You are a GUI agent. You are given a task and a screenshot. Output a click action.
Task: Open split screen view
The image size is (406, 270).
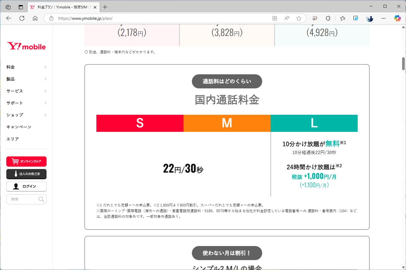point(274,18)
